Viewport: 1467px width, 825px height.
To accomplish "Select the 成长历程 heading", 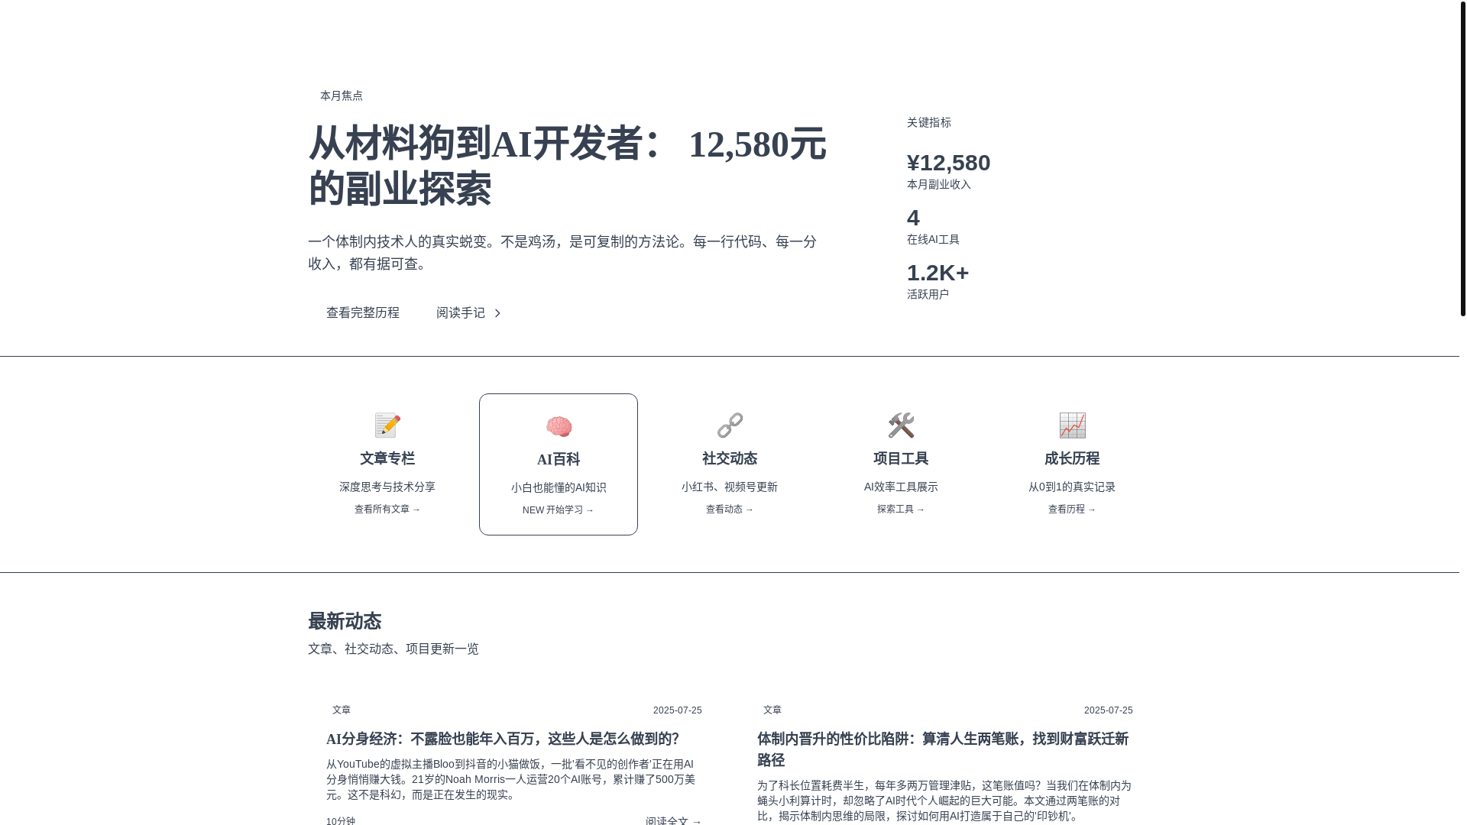I will [x=1072, y=458].
